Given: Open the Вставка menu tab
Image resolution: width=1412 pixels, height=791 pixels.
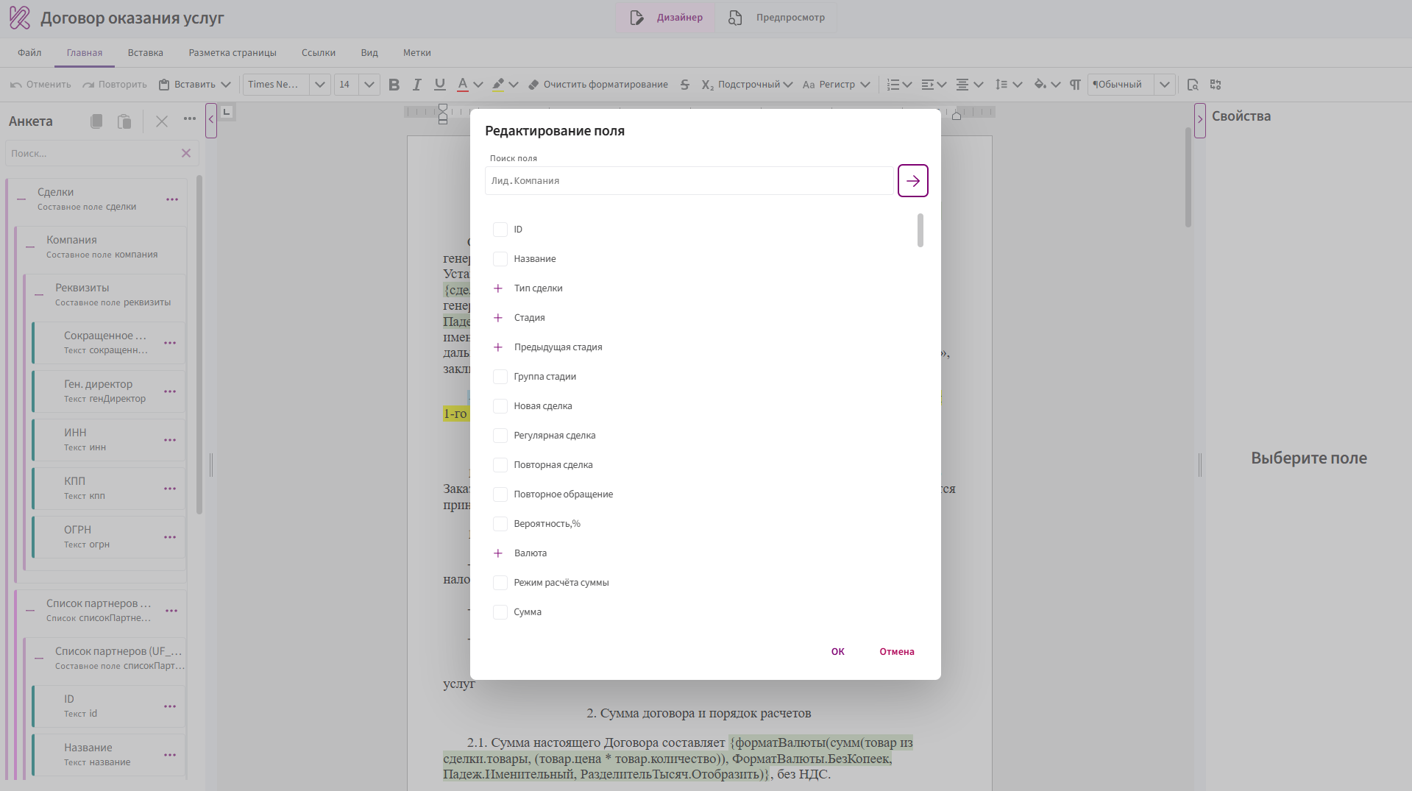Looking at the screenshot, I should (145, 53).
